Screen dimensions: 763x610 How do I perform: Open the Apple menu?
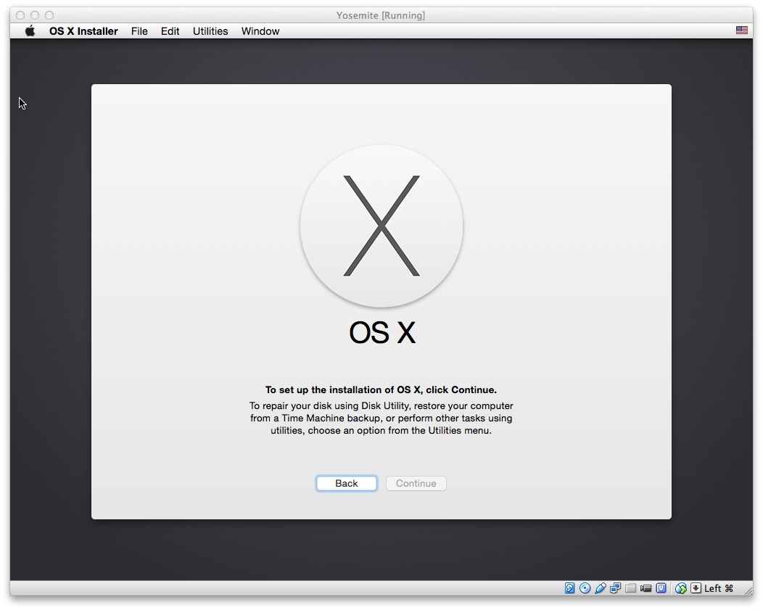(30, 31)
